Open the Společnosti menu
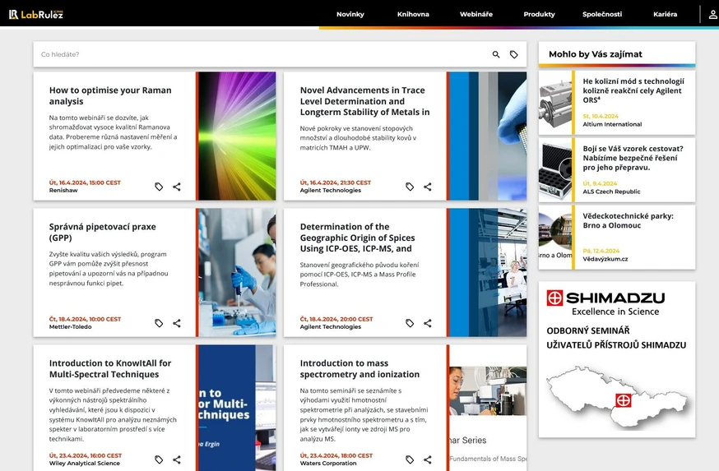The image size is (719, 471). click(x=602, y=14)
